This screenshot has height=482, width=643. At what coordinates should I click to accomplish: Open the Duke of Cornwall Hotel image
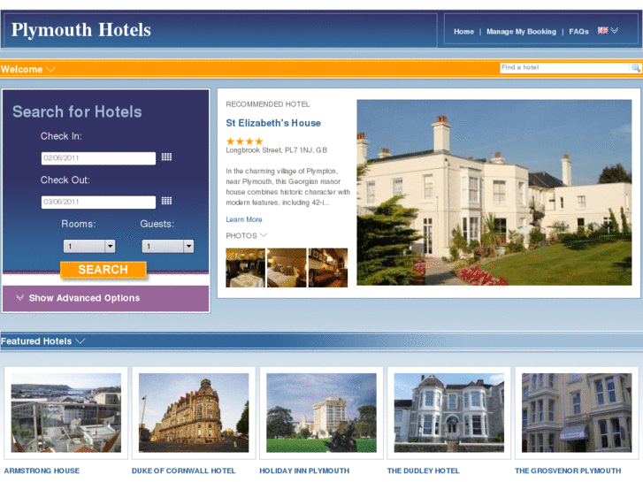(194, 413)
